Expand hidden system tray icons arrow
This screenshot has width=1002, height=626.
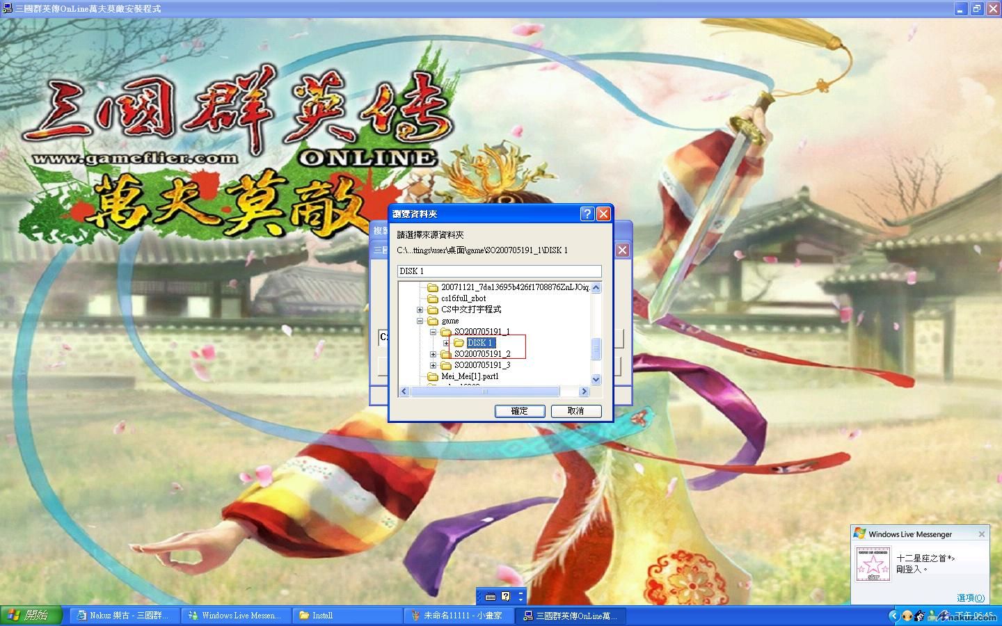point(893,616)
